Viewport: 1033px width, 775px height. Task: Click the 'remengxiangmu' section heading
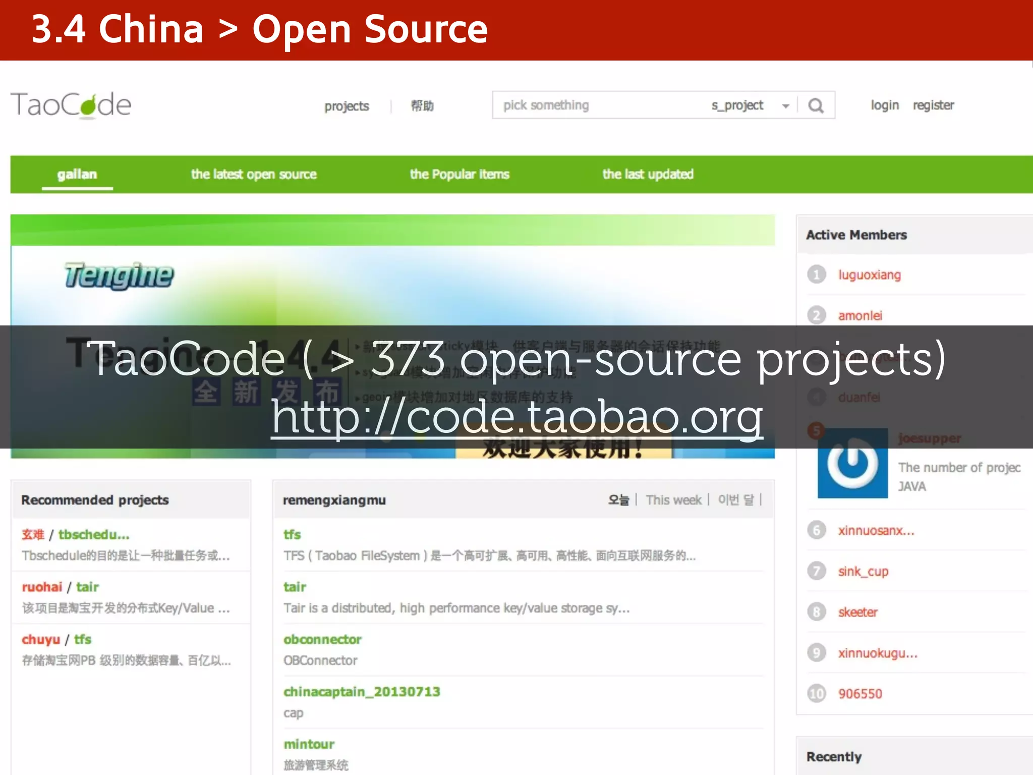(334, 500)
